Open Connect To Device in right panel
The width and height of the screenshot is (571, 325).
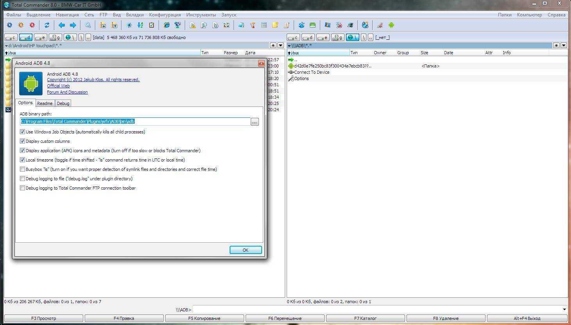[311, 72]
